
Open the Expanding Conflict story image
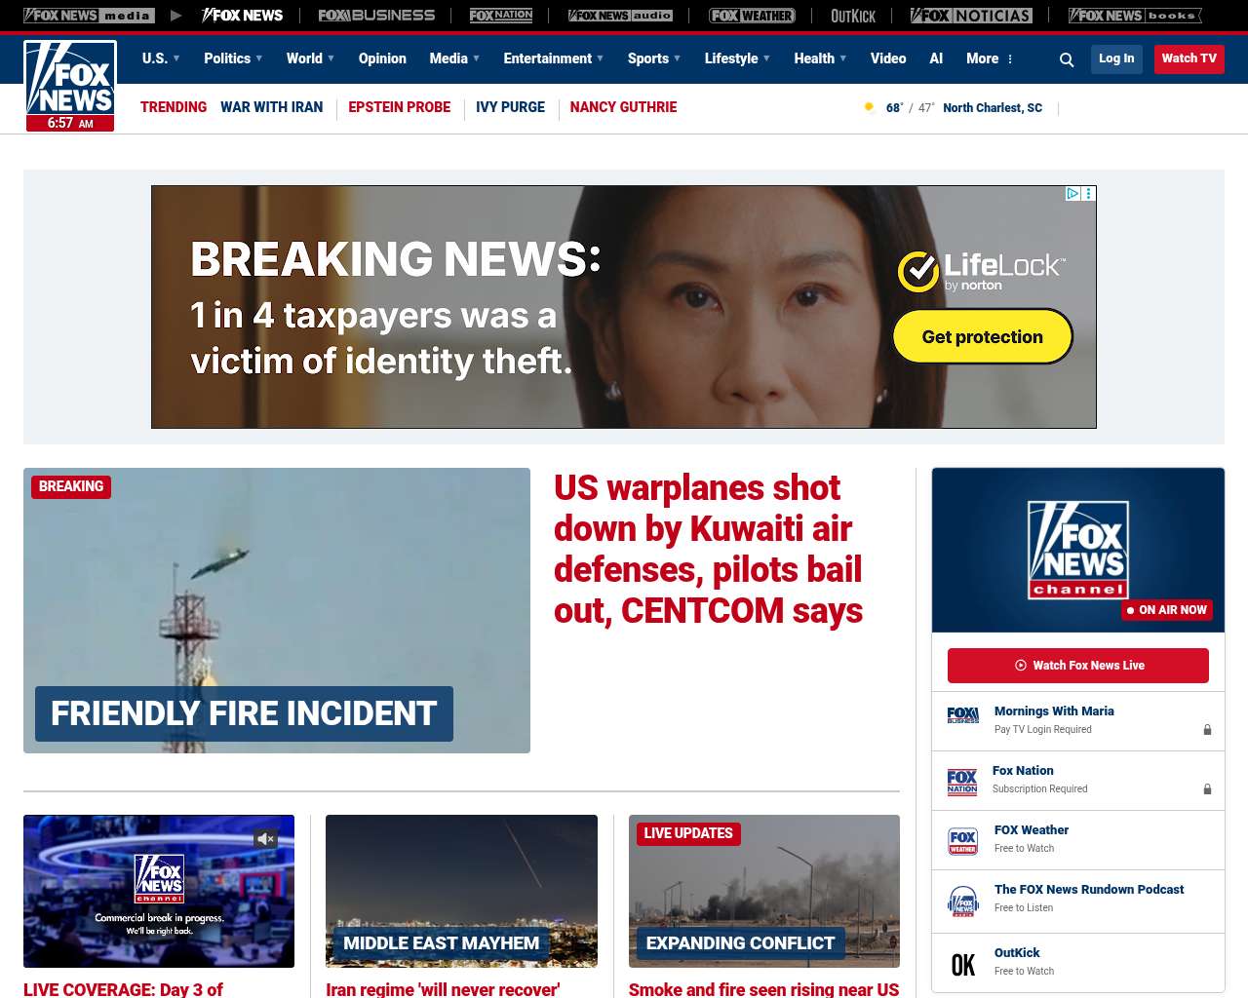(x=764, y=891)
